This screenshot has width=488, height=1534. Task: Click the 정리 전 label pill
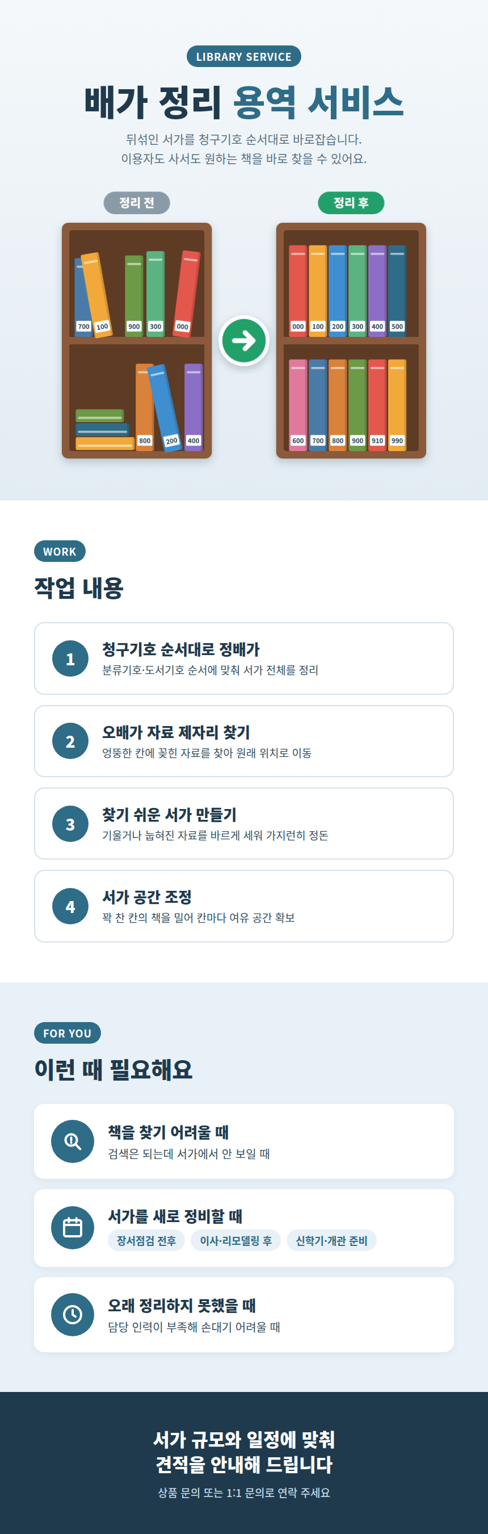137,202
